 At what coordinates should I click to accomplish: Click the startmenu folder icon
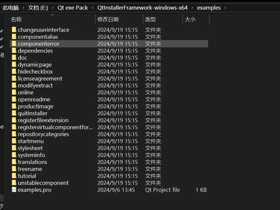(14, 141)
